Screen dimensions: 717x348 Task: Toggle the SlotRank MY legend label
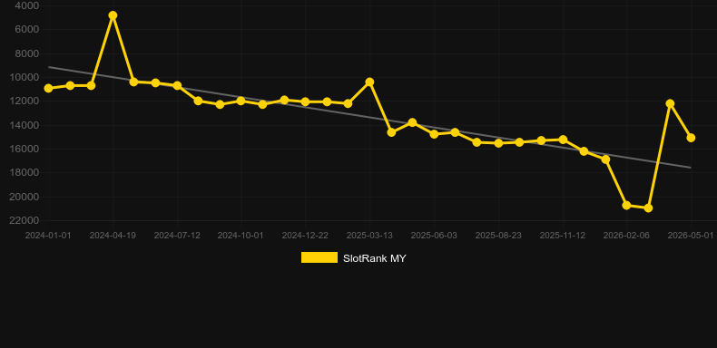(x=375, y=258)
